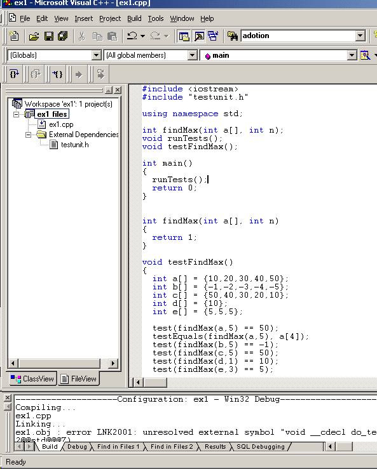Click the output tabs scroll-right arrow
The image size is (377, 469).
(29, 447)
